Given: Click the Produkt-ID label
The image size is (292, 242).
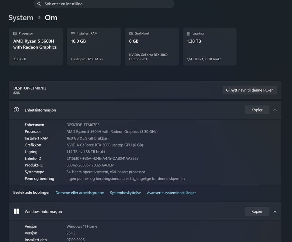Looking at the screenshot, I should click(34, 165).
